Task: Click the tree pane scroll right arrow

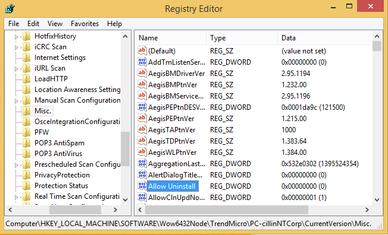Action: (115, 210)
